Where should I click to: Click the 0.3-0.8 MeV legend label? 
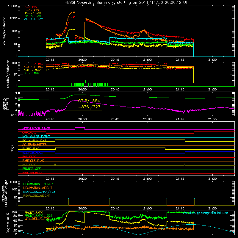coord(34,67)
